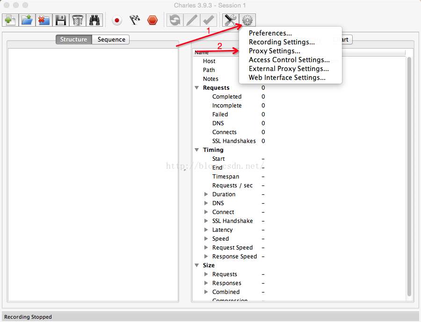Toggle breakpoints with the red hexagon icon
Image resolution: width=421 pixels, height=322 pixels.
[152, 20]
